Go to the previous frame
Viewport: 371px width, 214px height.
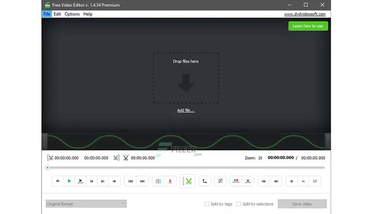click(91, 181)
